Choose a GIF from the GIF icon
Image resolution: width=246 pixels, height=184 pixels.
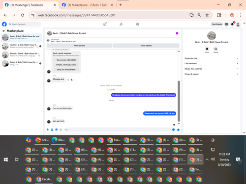61,130
